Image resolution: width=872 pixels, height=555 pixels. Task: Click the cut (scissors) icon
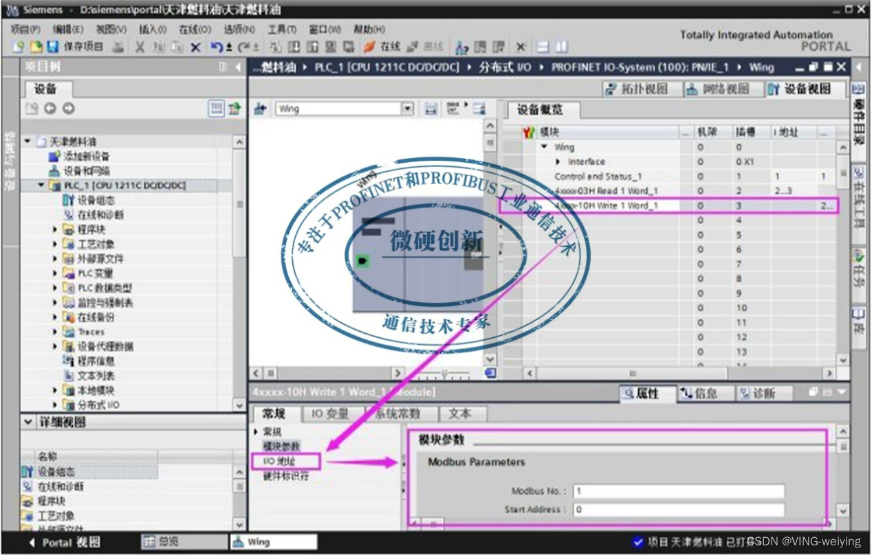pyautogui.click(x=140, y=47)
